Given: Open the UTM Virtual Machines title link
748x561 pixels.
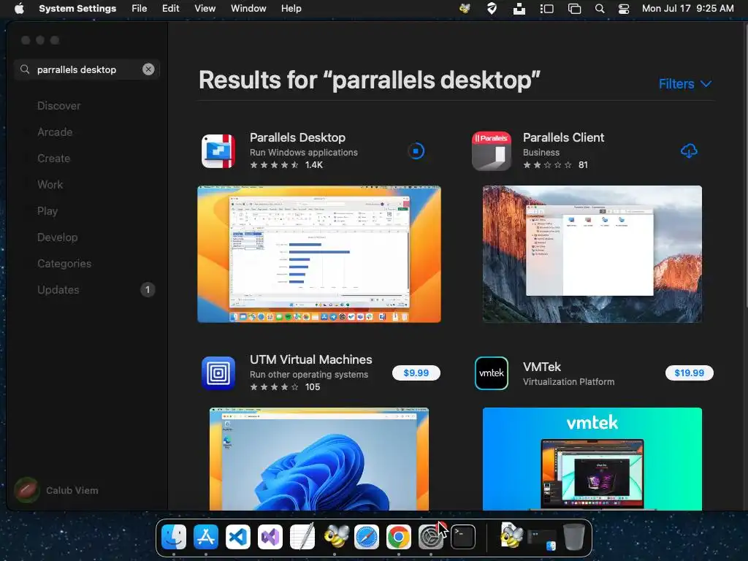Looking at the screenshot, I should point(311,359).
